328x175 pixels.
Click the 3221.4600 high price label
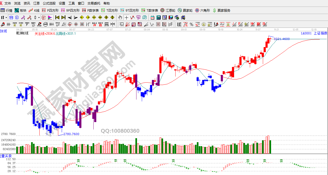coord(281,39)
